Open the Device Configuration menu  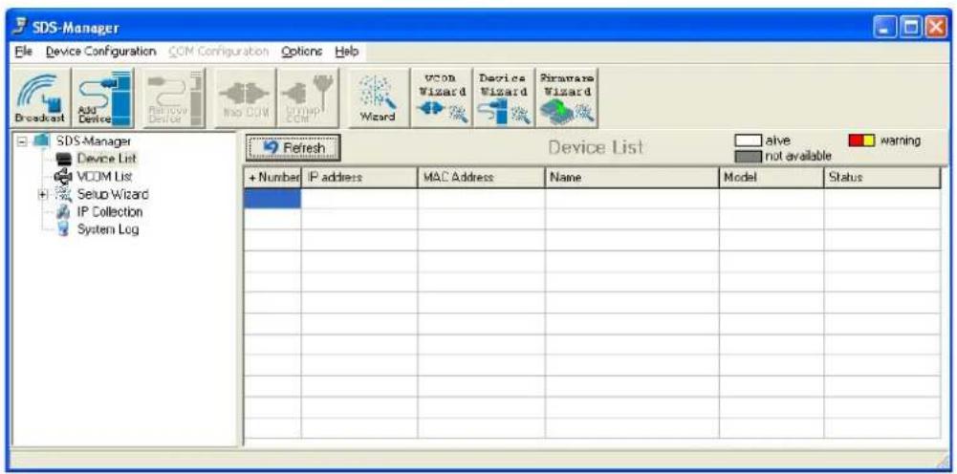point(100,52)
